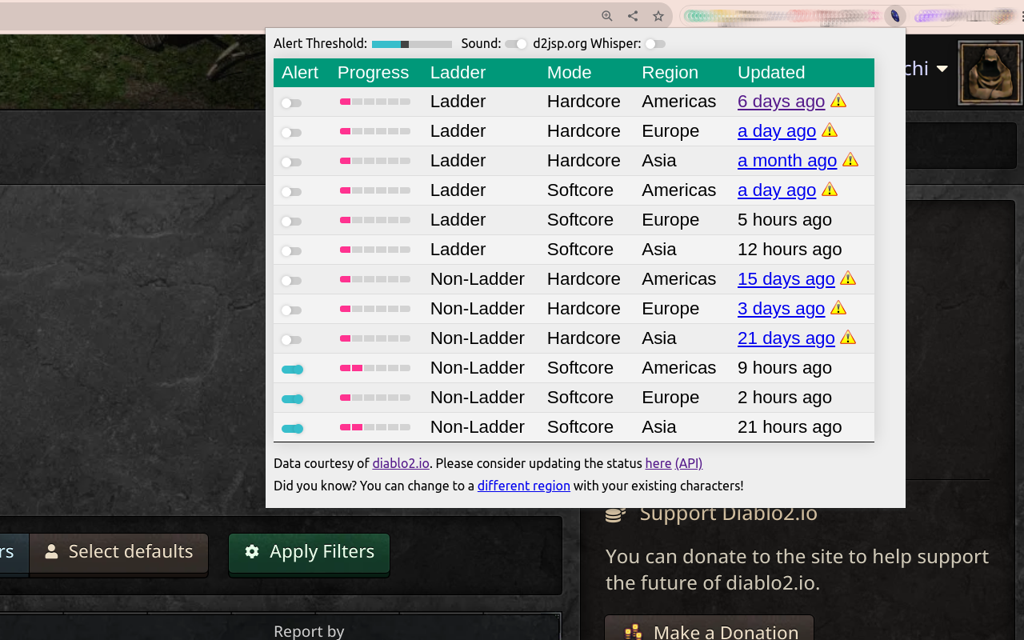Click the page zoom magnifier in address bar
Viewport: 1024px width, 640px height.
click(x=606, y=15)
